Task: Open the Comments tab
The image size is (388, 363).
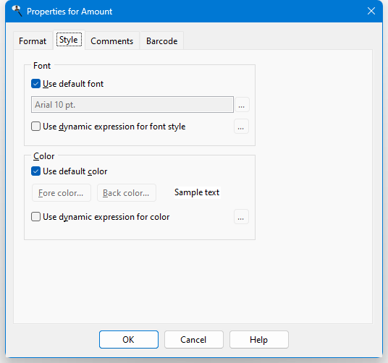Action: click(x=112, y=41)
